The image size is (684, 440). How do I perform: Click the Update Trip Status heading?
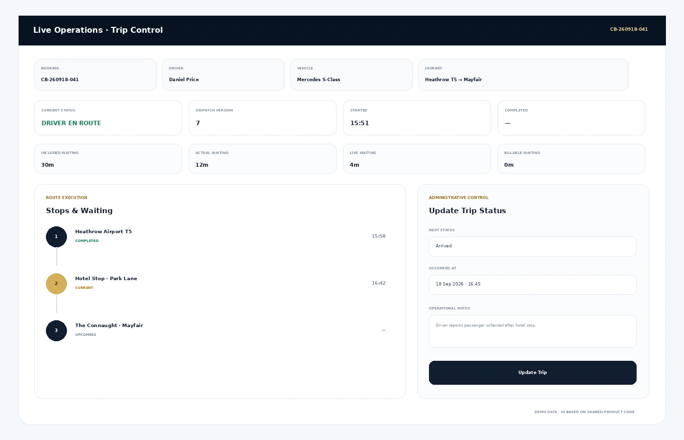(x=468, y=211)
